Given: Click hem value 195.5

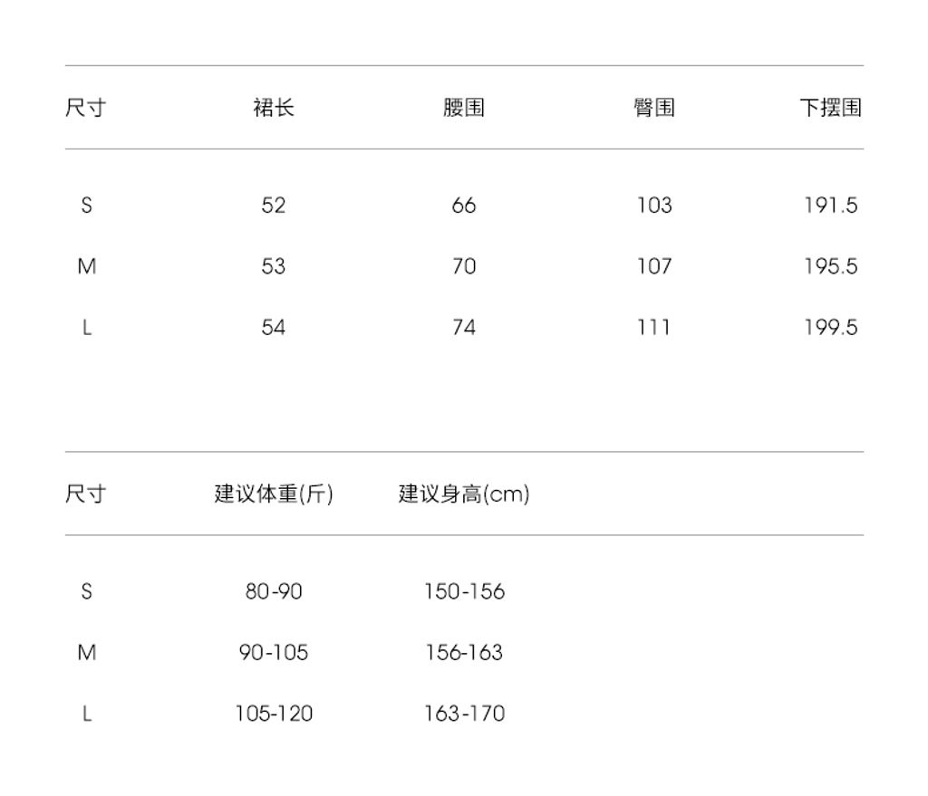Looking at the screenshot, I should point(830,266).
